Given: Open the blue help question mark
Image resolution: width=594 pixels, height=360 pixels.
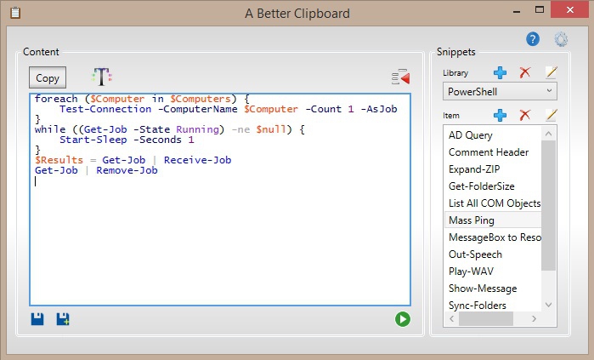Looking at the screenshot, I should tap(533, 39).
